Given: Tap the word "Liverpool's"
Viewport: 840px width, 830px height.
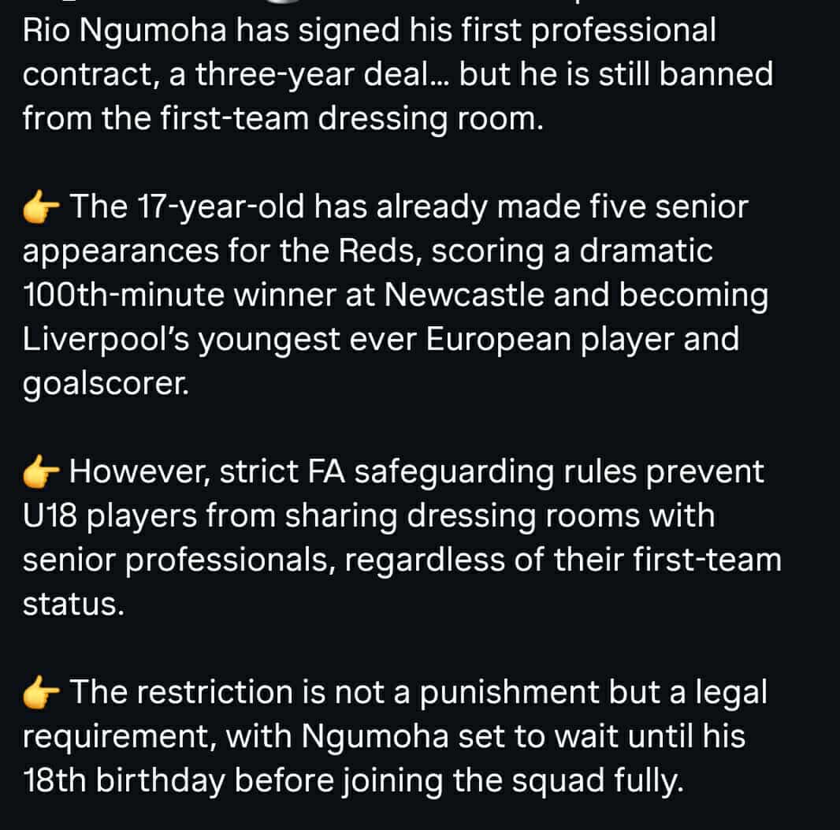Looking at the screenshot, I should [104, 341].
